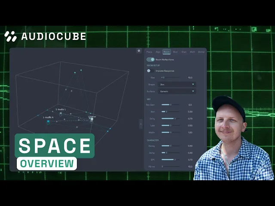Screen dimensions: 275x206
Task: Click the ROOM SETUP section heading
Action: [x=153, y=65]
